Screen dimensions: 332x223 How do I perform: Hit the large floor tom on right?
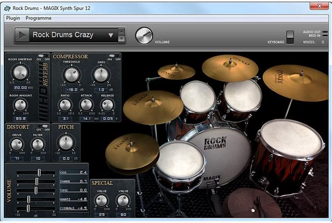point(292,138)
